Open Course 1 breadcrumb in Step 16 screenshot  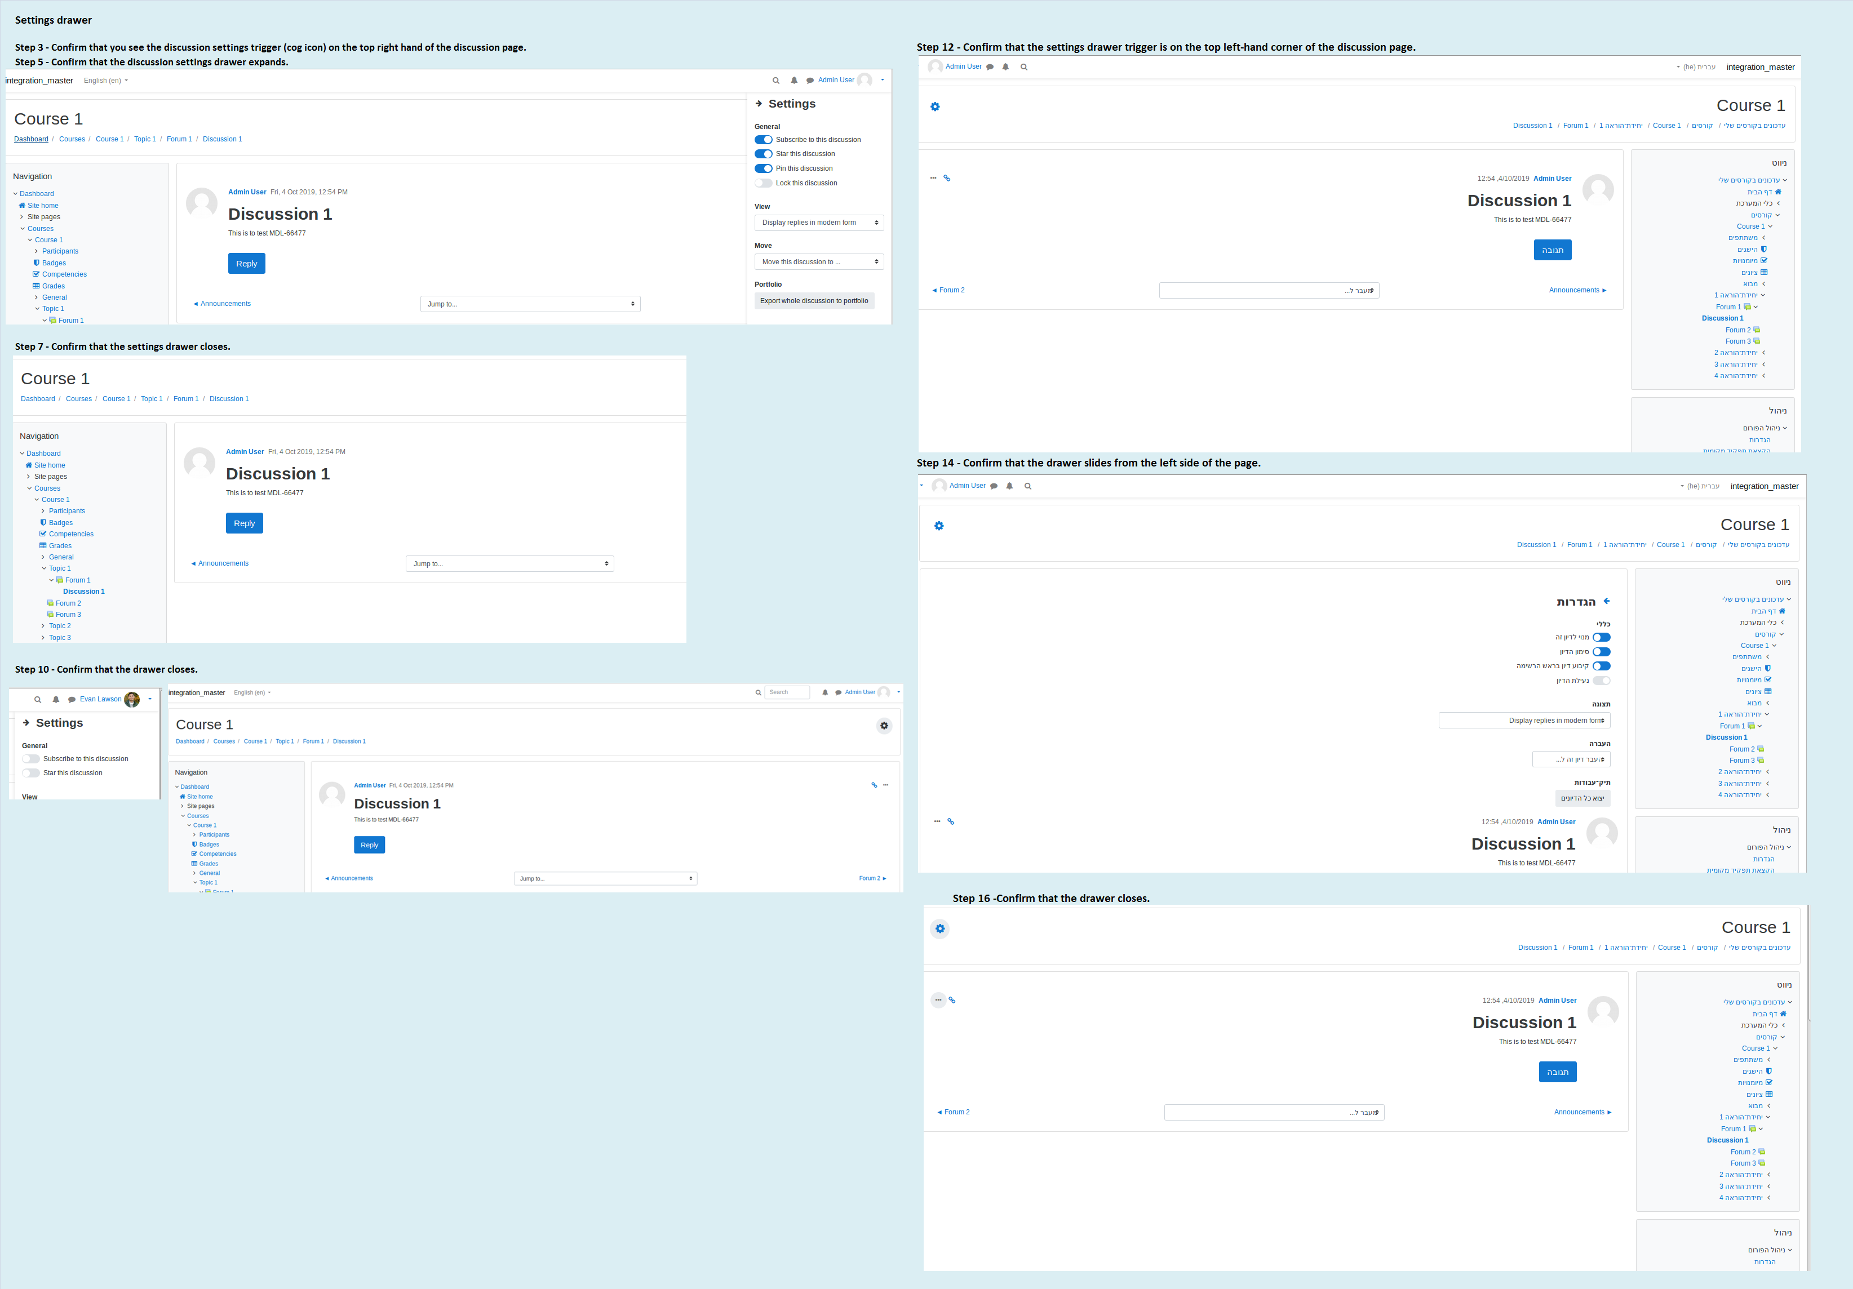tap(1672, 948)
